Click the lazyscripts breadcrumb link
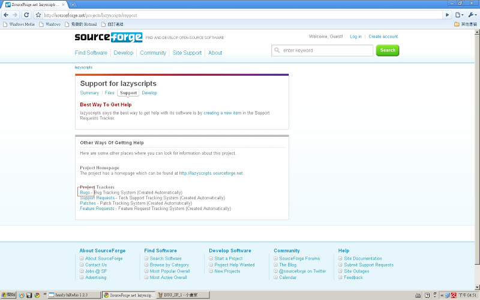Screen dimensions: 480x300 (83, 67)
